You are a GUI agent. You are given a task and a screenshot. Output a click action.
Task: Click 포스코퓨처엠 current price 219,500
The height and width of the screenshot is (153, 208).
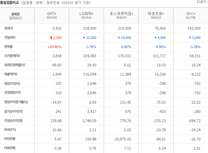click(124, 28)
